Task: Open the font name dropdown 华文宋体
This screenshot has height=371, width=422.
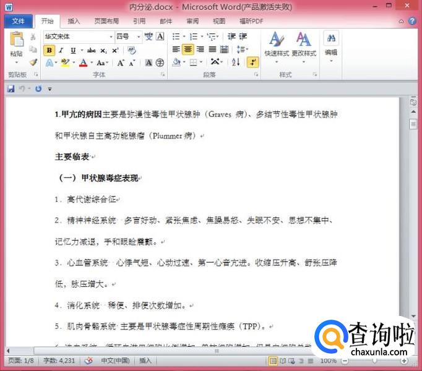Action: coord(111,36)
